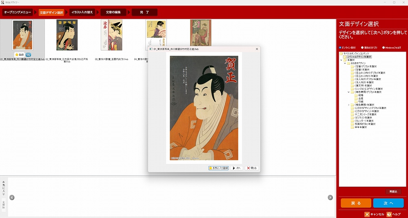408x218 pixels.
Task: Select the 筆まめカテゴリ radio button
Action: coord(362,48)
